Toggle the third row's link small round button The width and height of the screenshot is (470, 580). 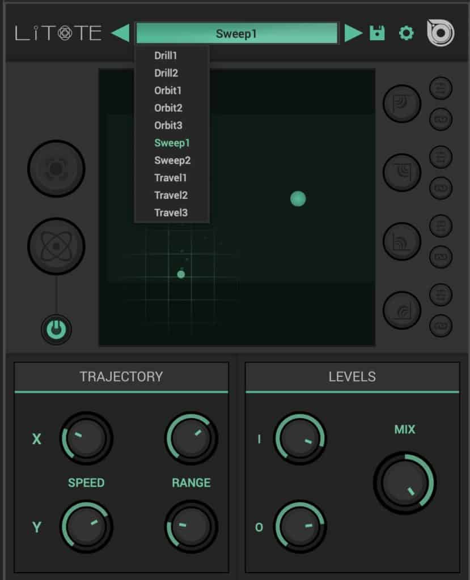click(441, 257)
